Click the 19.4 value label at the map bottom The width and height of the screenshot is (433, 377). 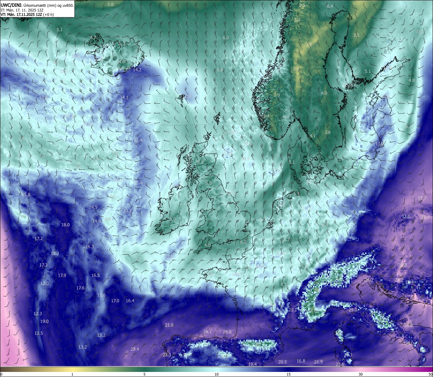252,364
